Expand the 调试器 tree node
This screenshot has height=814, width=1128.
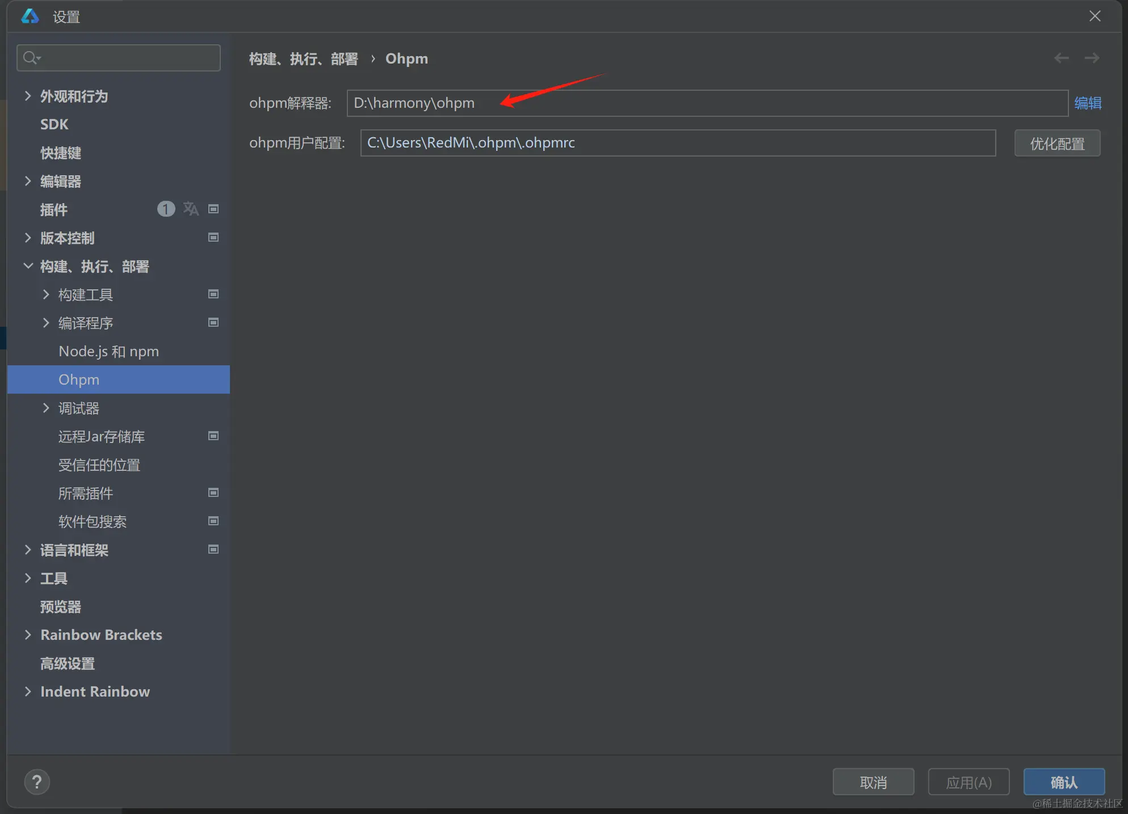pyautogui.click(x=46, y=408)
